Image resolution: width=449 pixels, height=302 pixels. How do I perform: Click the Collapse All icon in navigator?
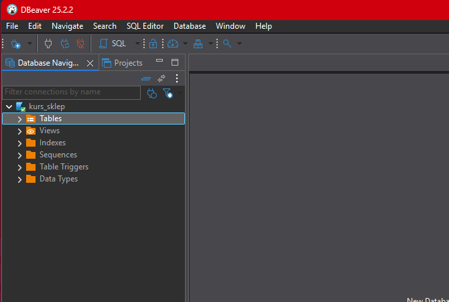tap(146, 78)
